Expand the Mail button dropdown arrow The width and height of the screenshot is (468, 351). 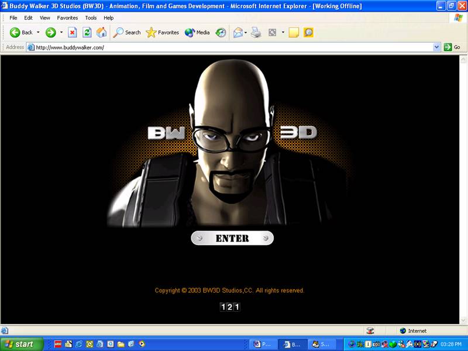(x=246, y=32)
